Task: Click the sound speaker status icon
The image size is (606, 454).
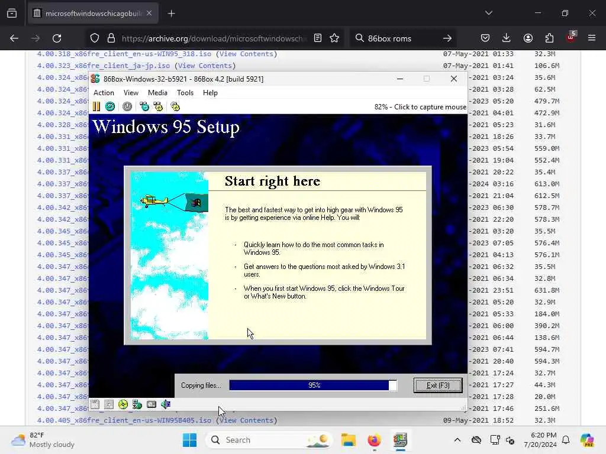Action: (x=166, y=404)
